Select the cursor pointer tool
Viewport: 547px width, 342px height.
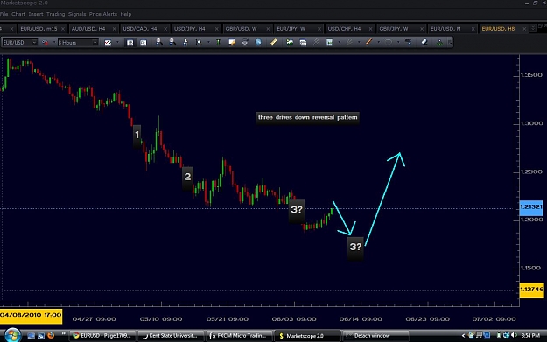[x=186, y=42]
